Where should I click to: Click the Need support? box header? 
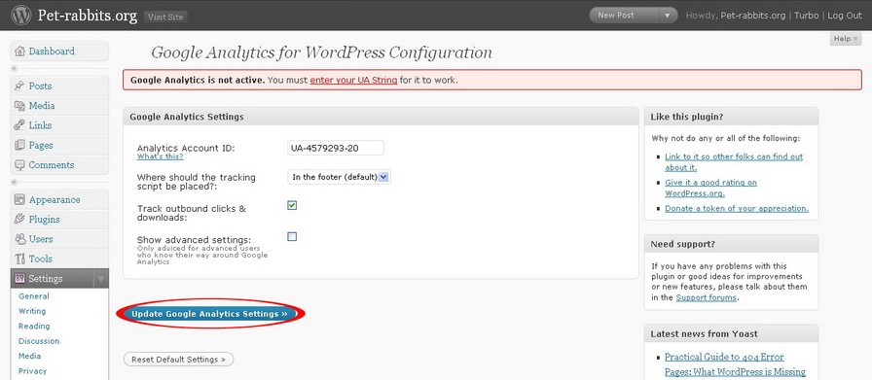[731, 244]
